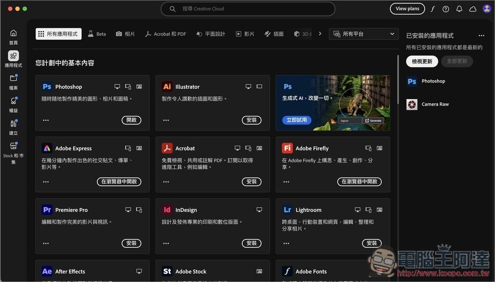Open the notifications bell icon

coord(459,9)
